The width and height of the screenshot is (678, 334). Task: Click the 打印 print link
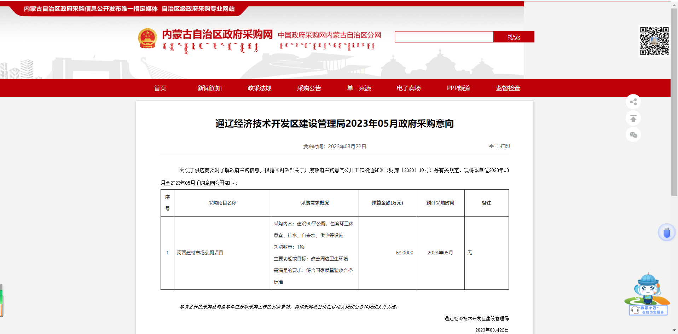tap(505, 146)
